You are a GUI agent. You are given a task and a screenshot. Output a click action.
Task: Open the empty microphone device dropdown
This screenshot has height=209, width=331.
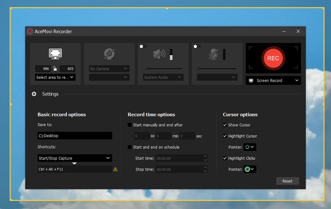point(217,77)
